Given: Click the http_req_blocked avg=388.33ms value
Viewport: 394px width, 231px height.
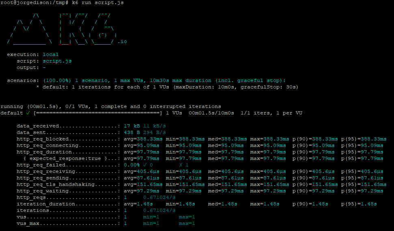Looking at the screenshot, I should coord(143,139).
